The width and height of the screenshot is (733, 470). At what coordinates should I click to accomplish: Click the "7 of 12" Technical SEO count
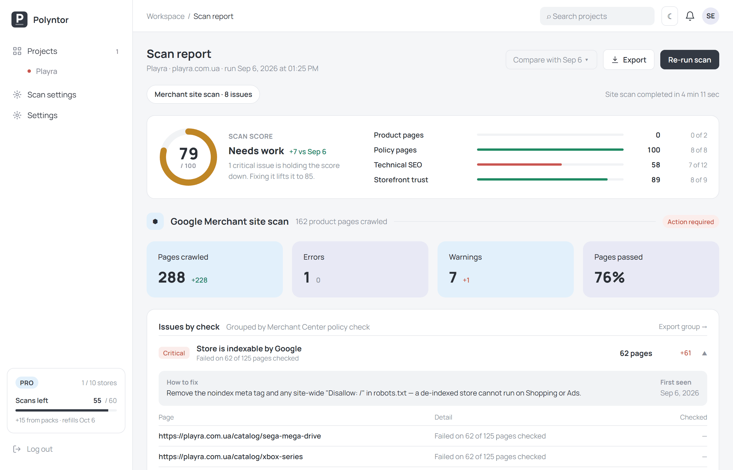click(x=697, y=165)
